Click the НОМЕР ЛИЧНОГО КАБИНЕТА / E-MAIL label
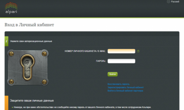The image size is (184, 110). (x=85, y=51)
